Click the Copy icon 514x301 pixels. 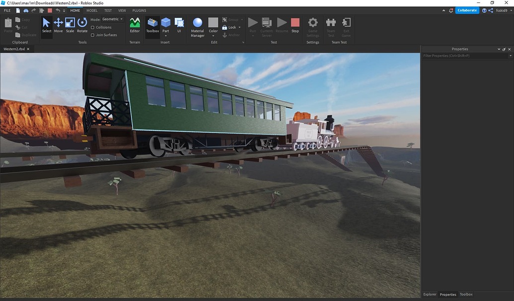pos(18,20)
